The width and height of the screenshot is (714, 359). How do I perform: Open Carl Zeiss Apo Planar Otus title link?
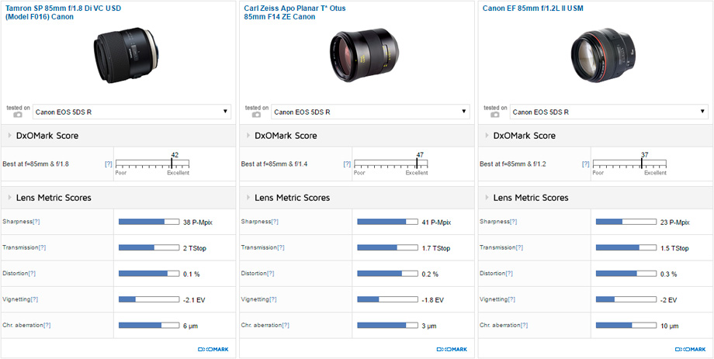(295, 12)
